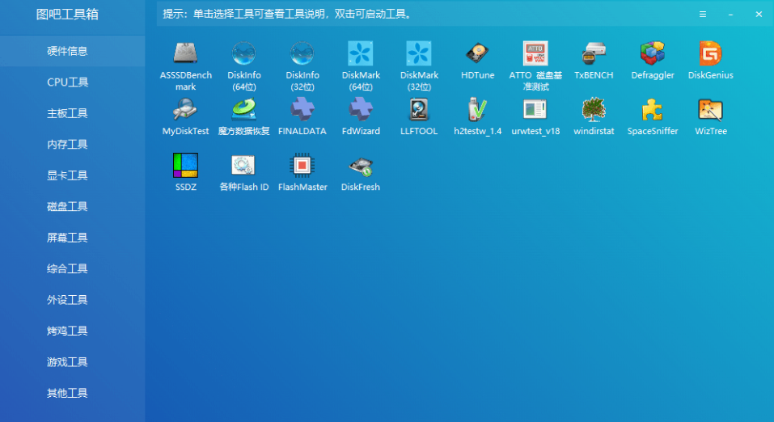Viewport: 774px width, 422px height.
Task: Select the TxBENCH tool icon
Action: [x=594, y=53]
